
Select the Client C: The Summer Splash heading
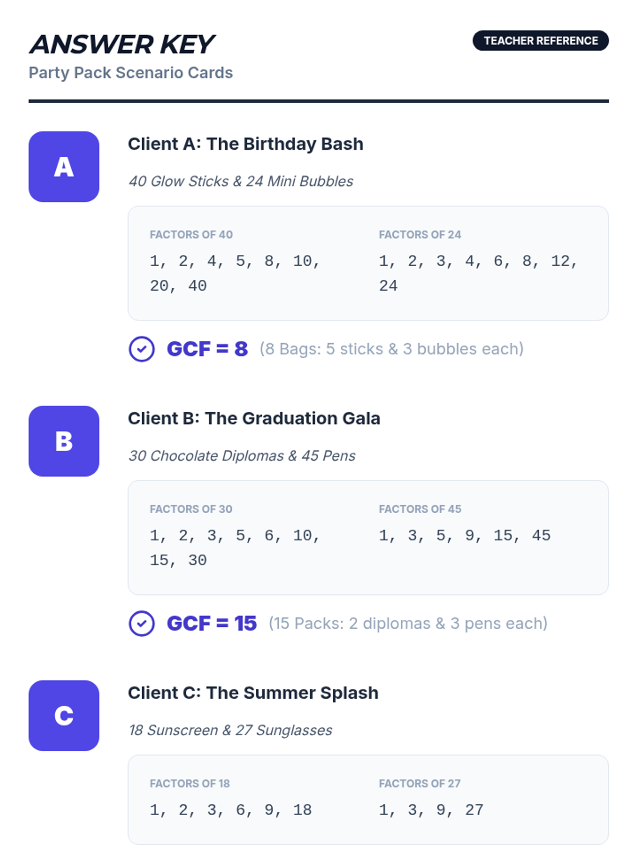[253, 693]
